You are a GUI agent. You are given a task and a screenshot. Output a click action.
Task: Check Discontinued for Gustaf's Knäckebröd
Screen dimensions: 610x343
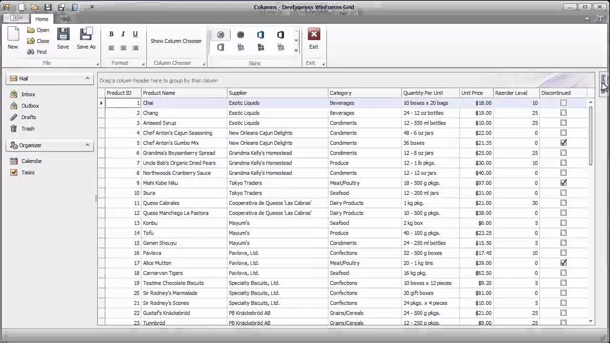(563, 313)
